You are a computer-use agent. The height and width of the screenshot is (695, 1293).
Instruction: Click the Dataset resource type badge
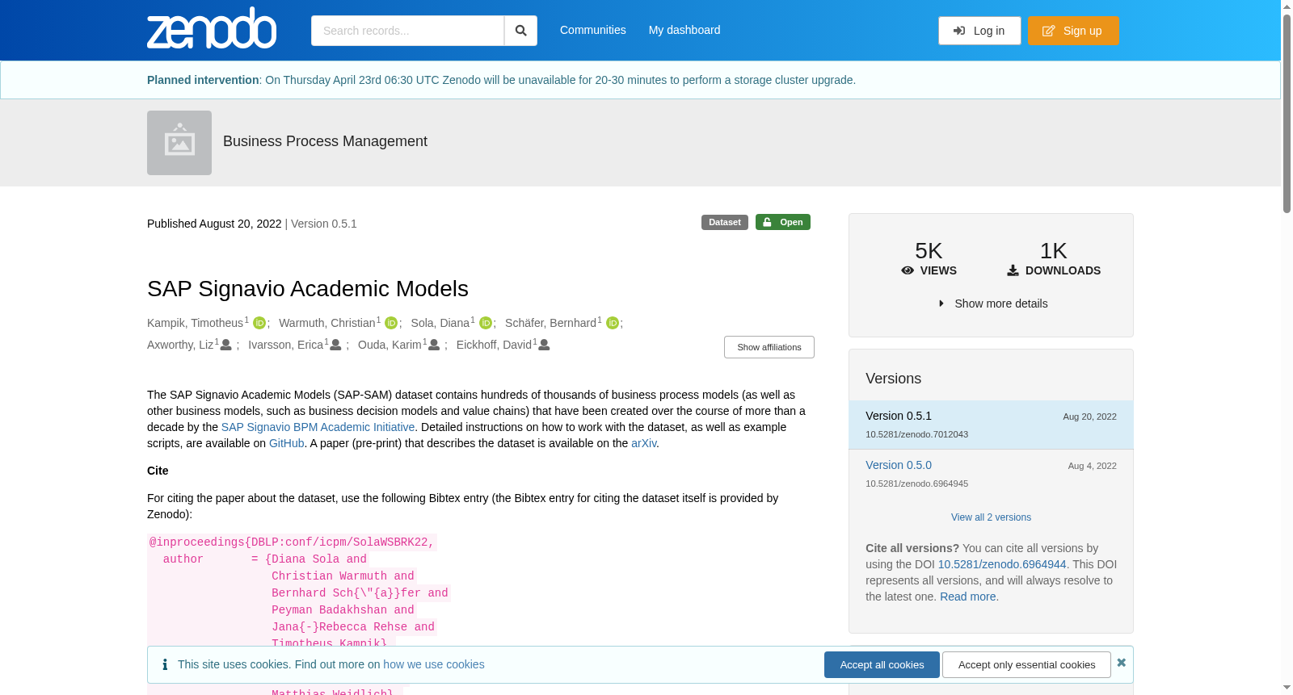[725, 222]
